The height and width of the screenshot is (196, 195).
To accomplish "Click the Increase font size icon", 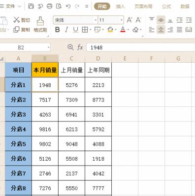I will pyautogui.click(x=130, y=20).
